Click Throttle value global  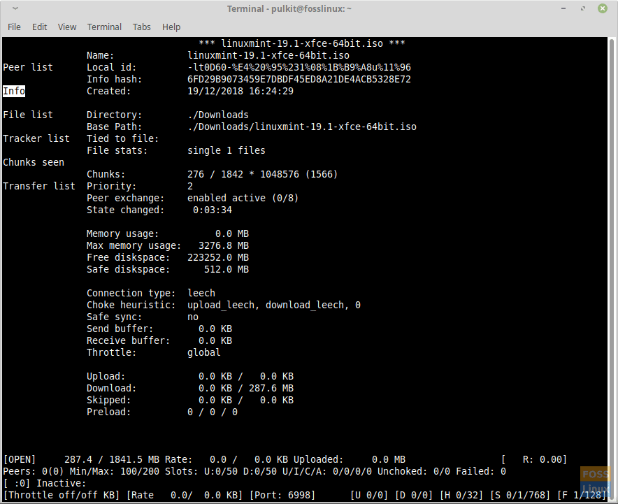point(203,353)
